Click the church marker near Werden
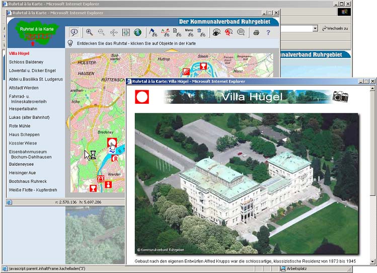377x273 pixels. pos(108,184)
